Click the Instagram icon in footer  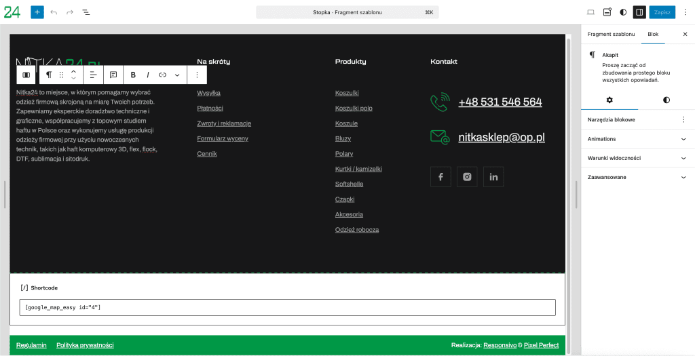tap(467, 177)
